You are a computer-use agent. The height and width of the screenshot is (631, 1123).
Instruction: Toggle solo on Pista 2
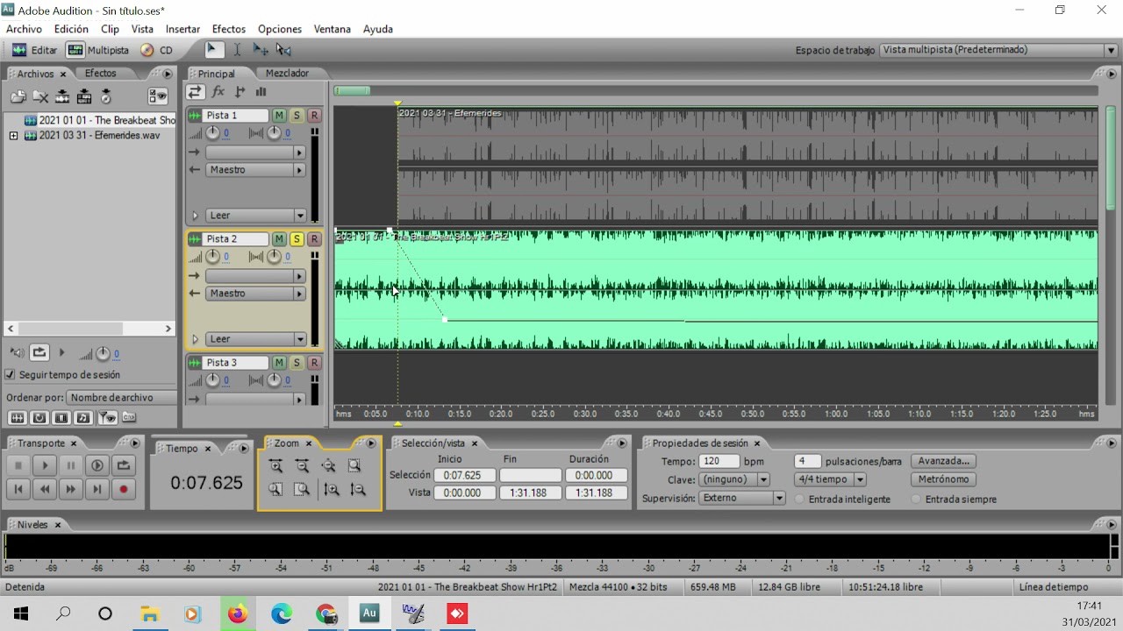point(297,239)
